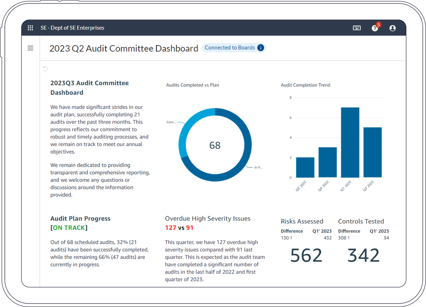Click the Q4' 2022 bar in chart
The image size is (426, 307).
(x=327, y=162)
